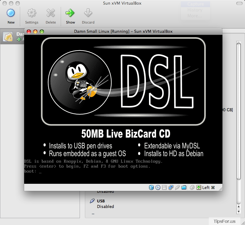Image resolution: width=245 pixels, height=225 pixels.
Task: Click the boot prompt in the VM screen
Action: tap(33, 171)
